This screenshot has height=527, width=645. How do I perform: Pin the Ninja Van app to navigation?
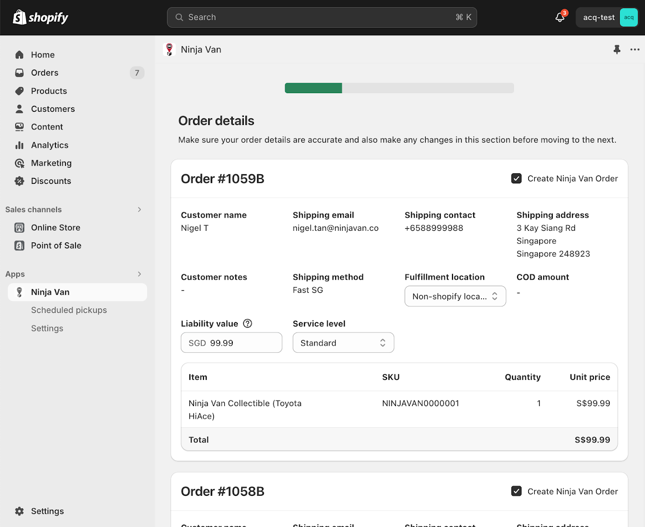(x=617, y=49)
